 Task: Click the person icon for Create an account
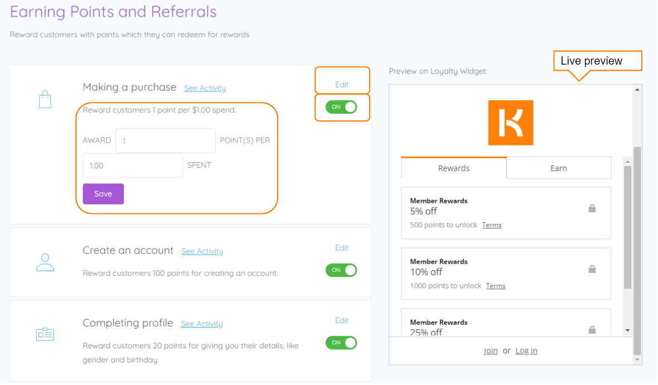coord(45,262)
